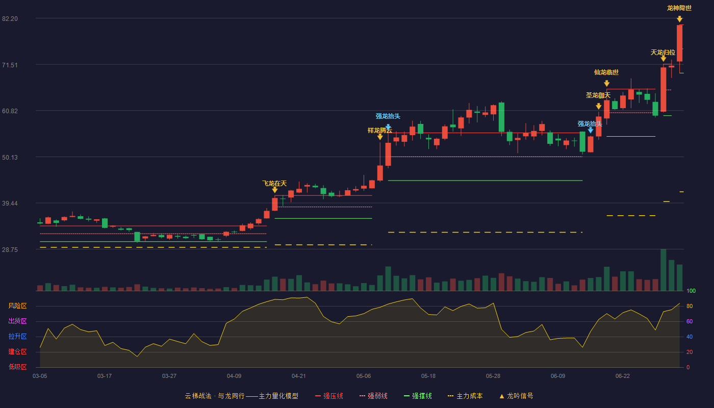
Task: Click the 天龙归位 signal arrow marker
Action: point(663,59)
